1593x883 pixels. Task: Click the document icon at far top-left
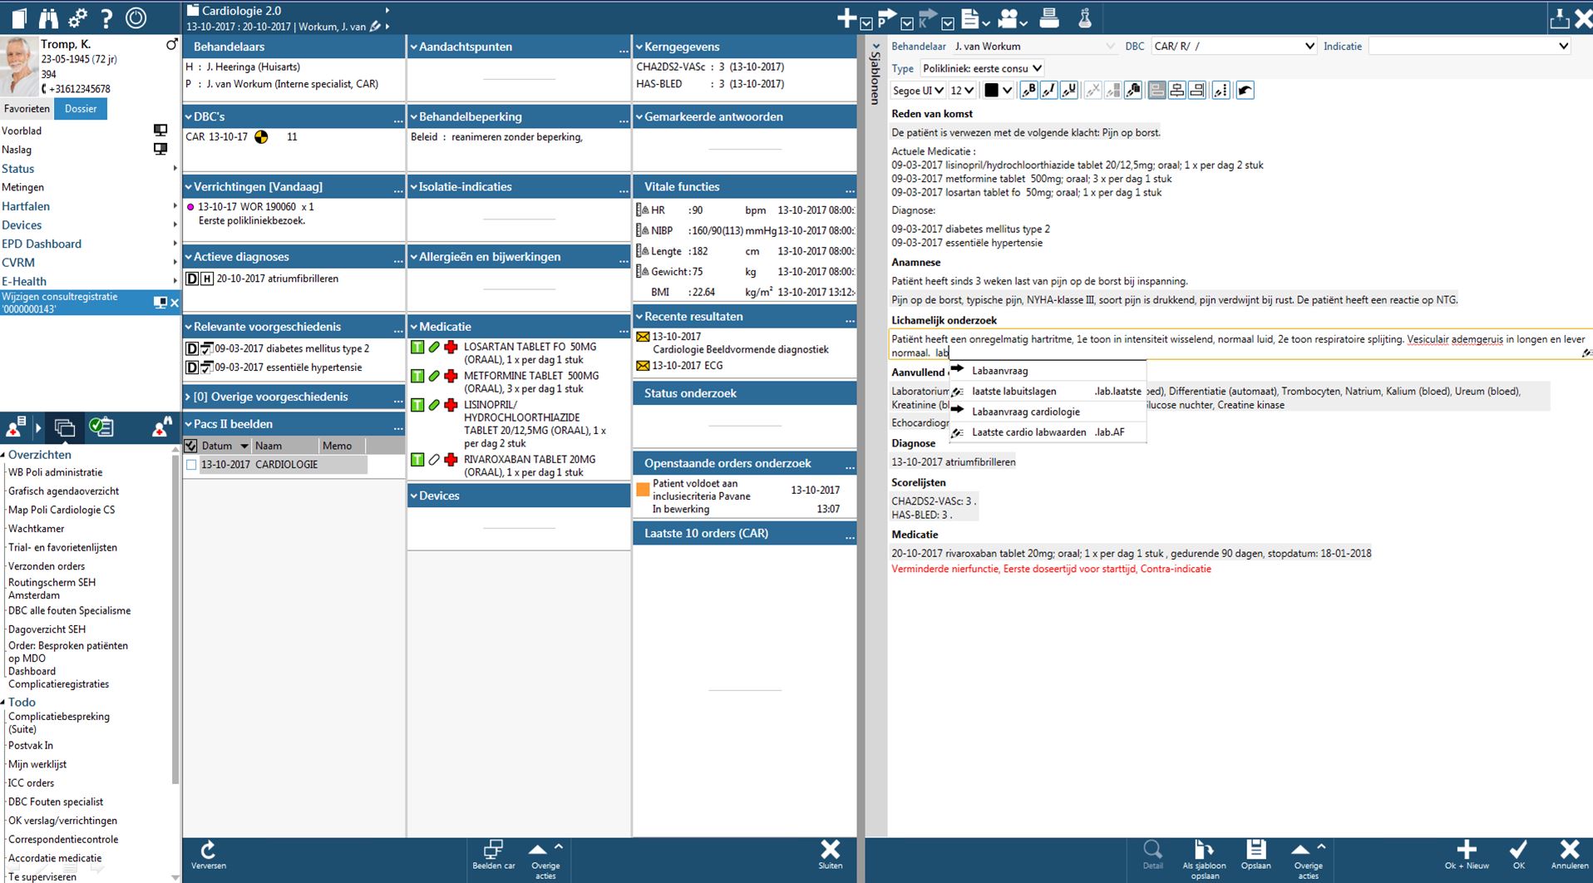(x=18, y=17)
